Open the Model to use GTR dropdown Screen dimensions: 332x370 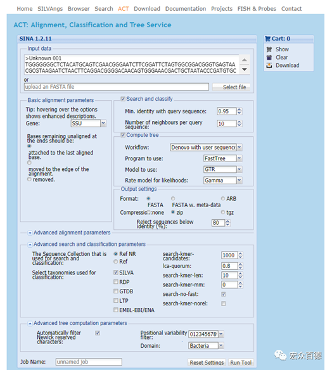(x=239, y=169)
